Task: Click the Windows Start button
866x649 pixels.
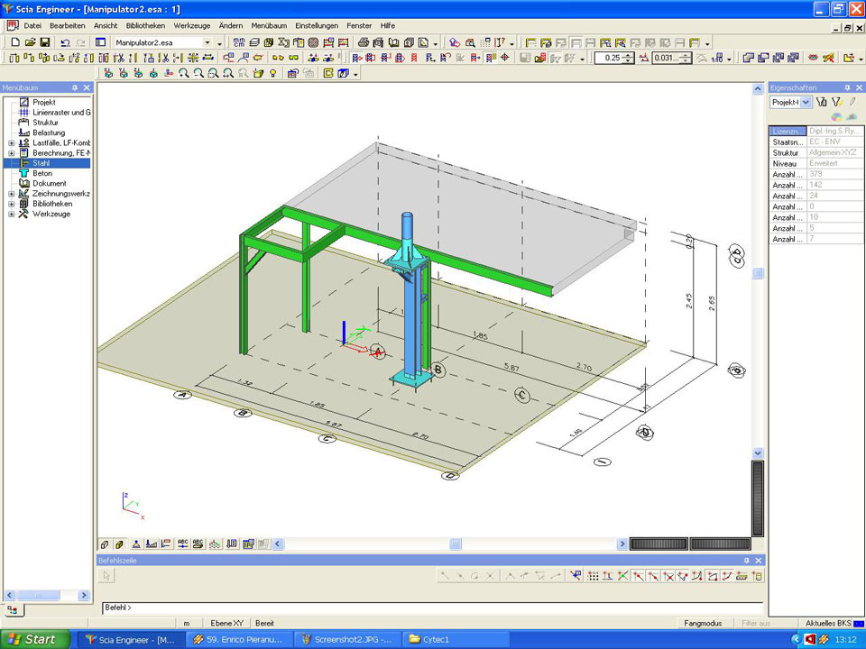Action: click(33, 639)
